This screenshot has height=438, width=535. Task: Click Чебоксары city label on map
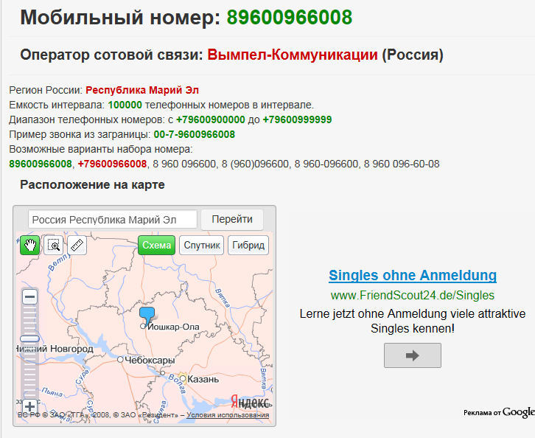coord(150,360)
